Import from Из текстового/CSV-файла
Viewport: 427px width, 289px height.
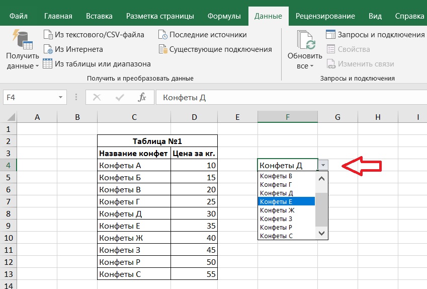pyautogui.click(x=94, y=35)
